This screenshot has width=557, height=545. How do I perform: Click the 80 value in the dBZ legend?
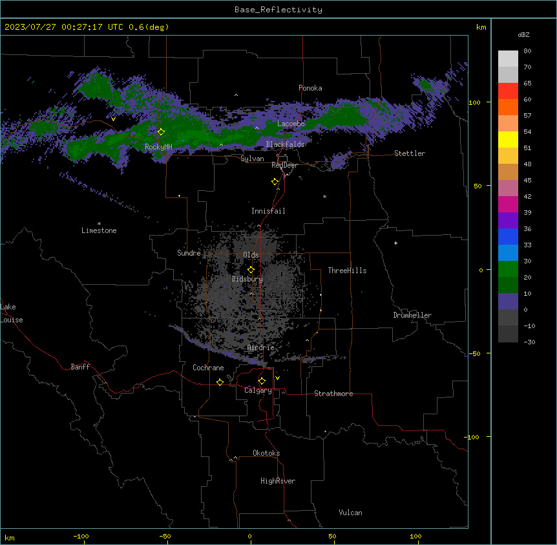point(527,51)
